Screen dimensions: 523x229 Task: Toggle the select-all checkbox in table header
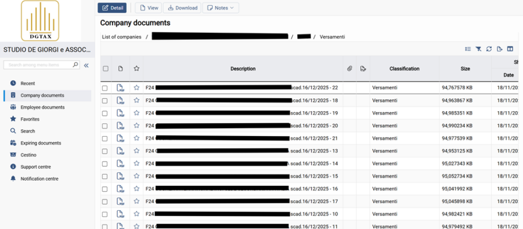pos(105,69)
